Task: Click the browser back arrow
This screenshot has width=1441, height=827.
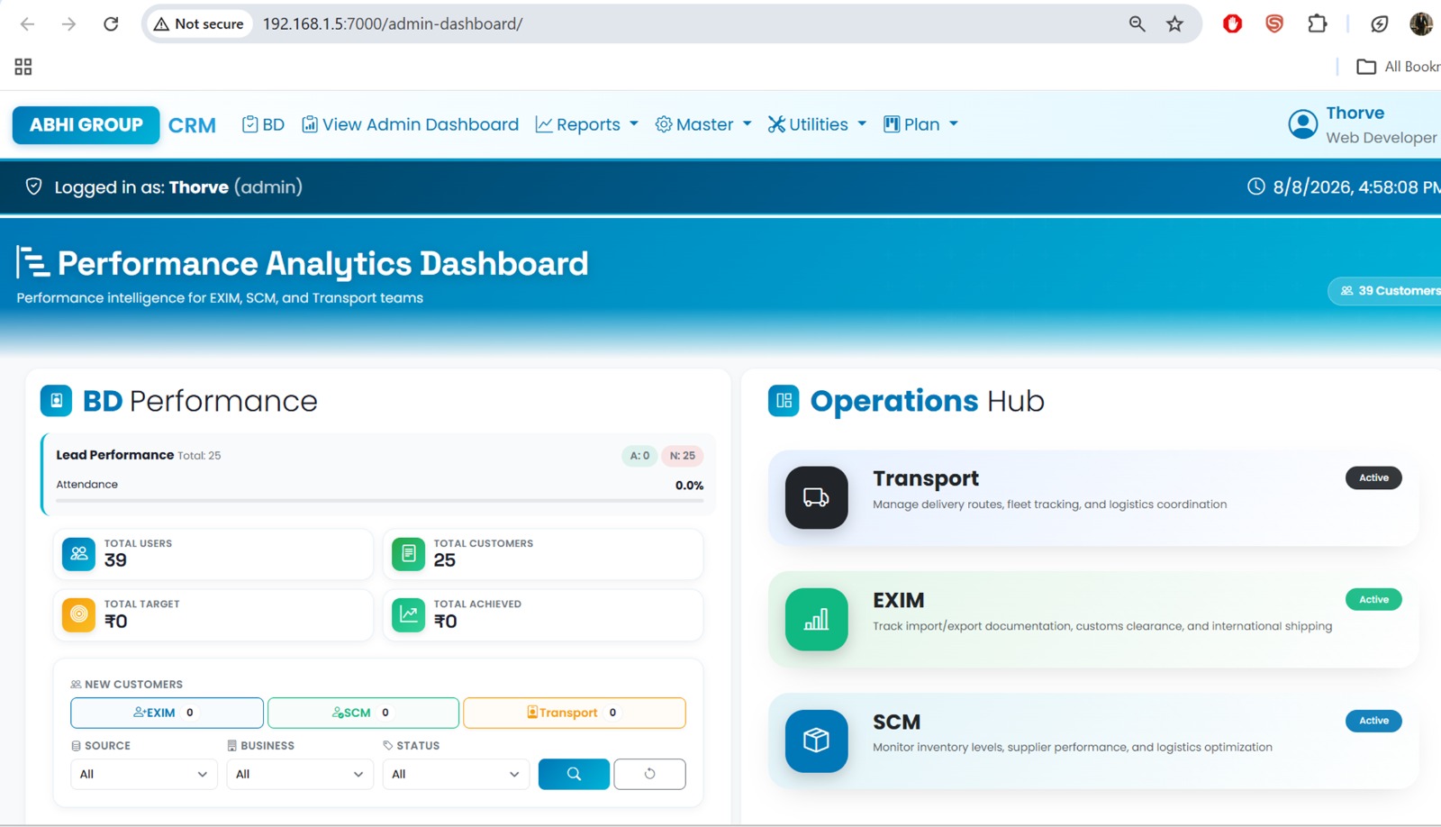Action: coord(27,24)
